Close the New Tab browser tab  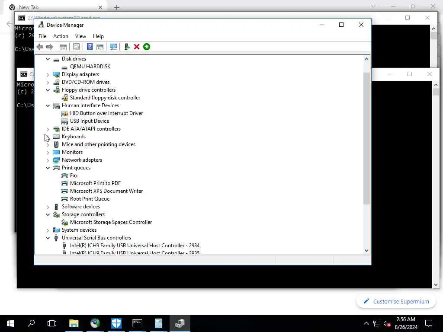pyautogui.click(x=100, y=7)
